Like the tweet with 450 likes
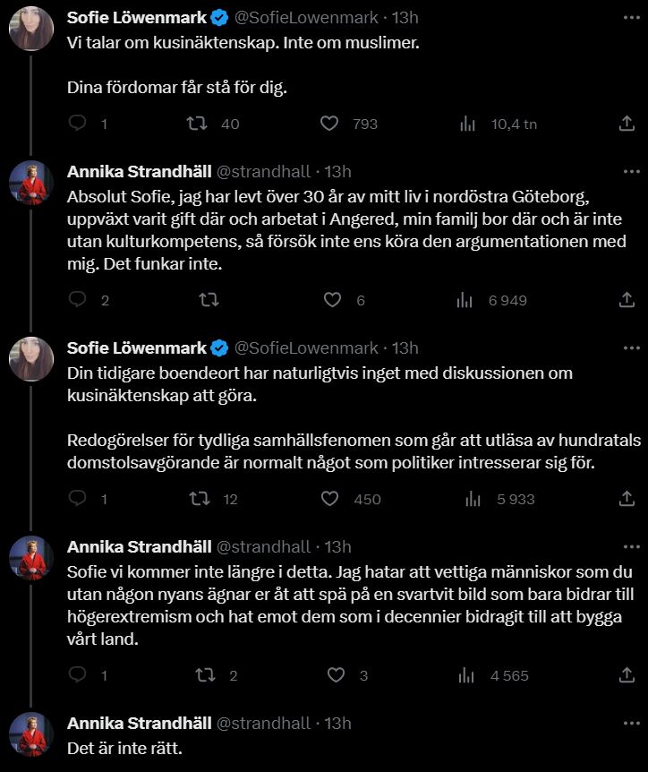 tap(329, 499)
